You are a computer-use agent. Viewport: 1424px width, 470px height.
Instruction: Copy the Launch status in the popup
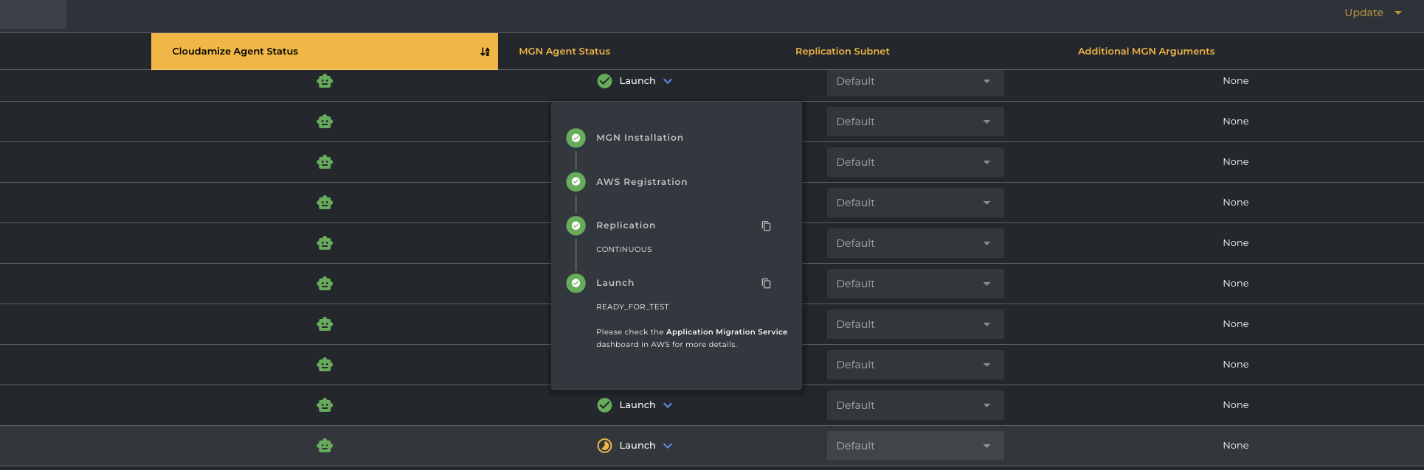point(766,284)
